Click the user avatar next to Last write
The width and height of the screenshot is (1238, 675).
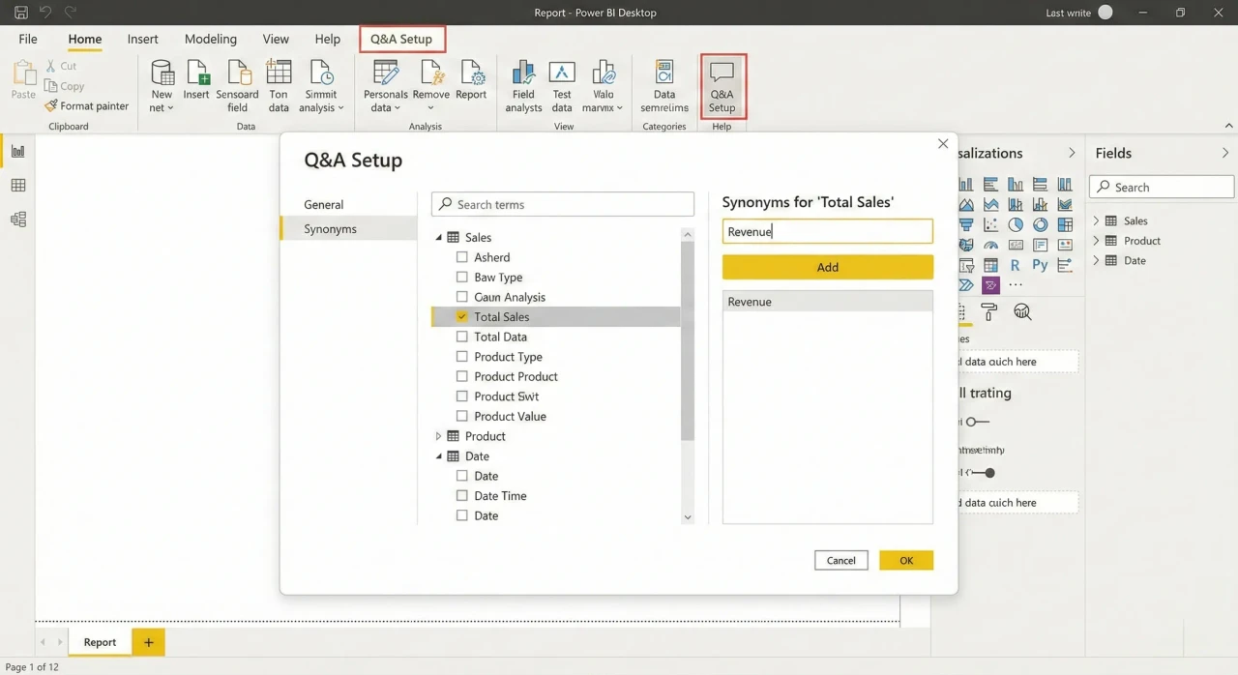click(1105, 13)
